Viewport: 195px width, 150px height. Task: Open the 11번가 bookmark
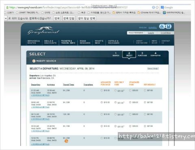point(9,13)
